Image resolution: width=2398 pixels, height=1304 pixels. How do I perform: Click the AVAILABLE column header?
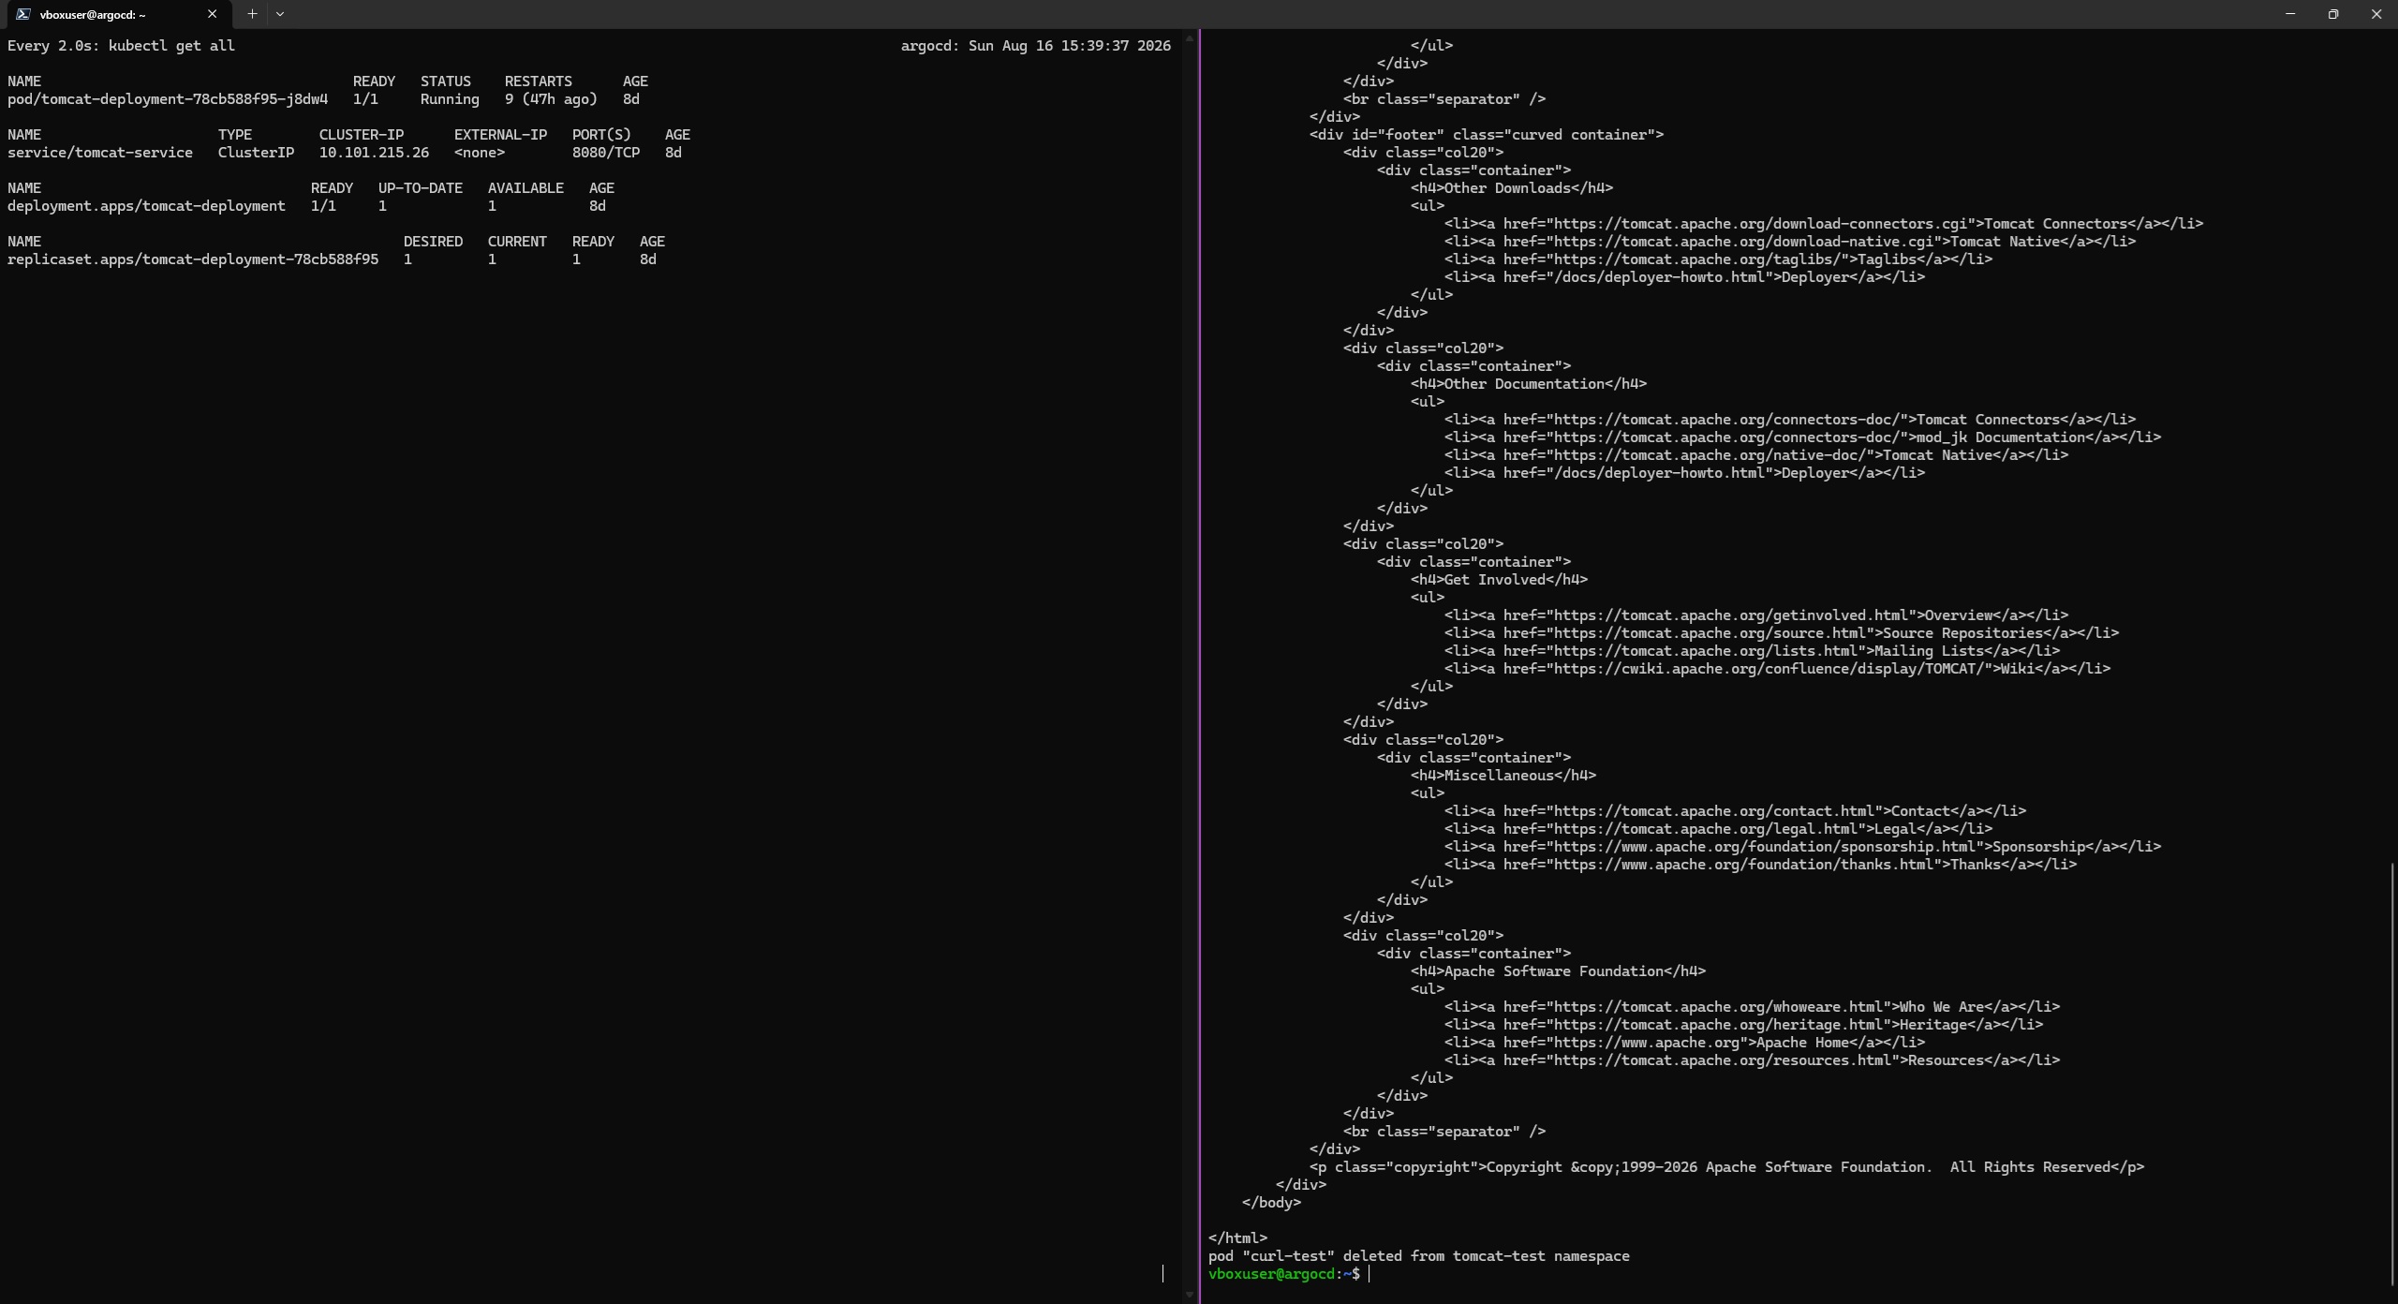525,188
